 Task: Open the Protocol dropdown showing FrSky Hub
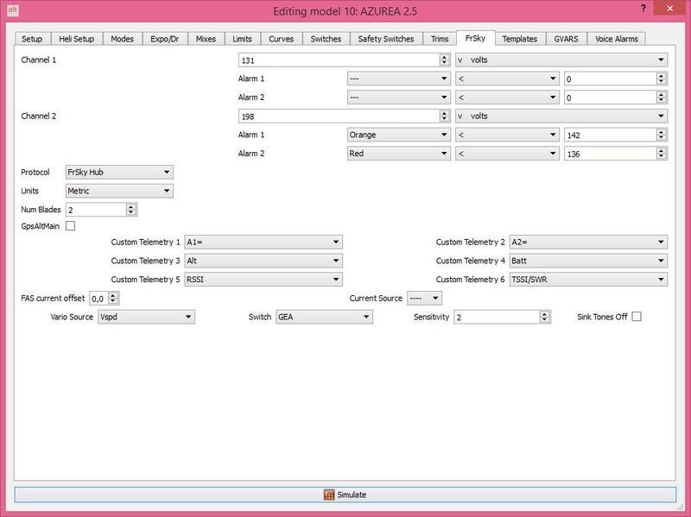119,172
